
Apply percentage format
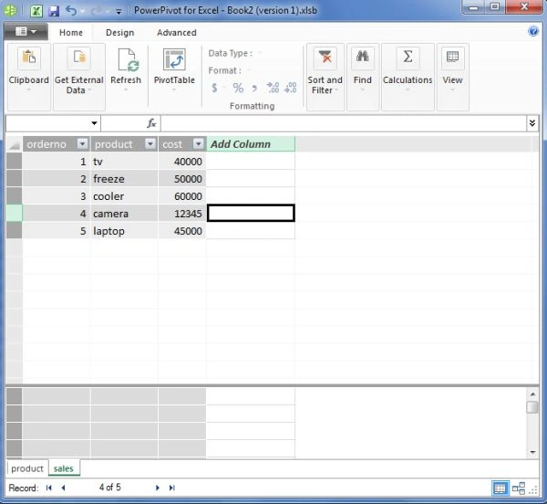click(238, 88)
